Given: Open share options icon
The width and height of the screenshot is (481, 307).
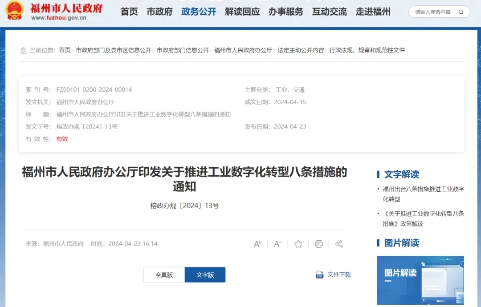Looking at the screenshot, I should click(x=339, y=244).
